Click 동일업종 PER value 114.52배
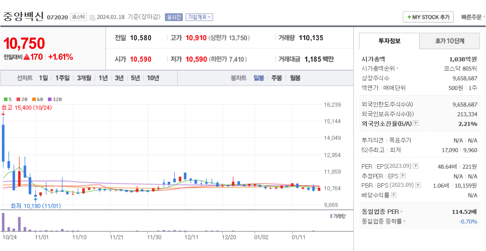 click(x=464, y=211)
